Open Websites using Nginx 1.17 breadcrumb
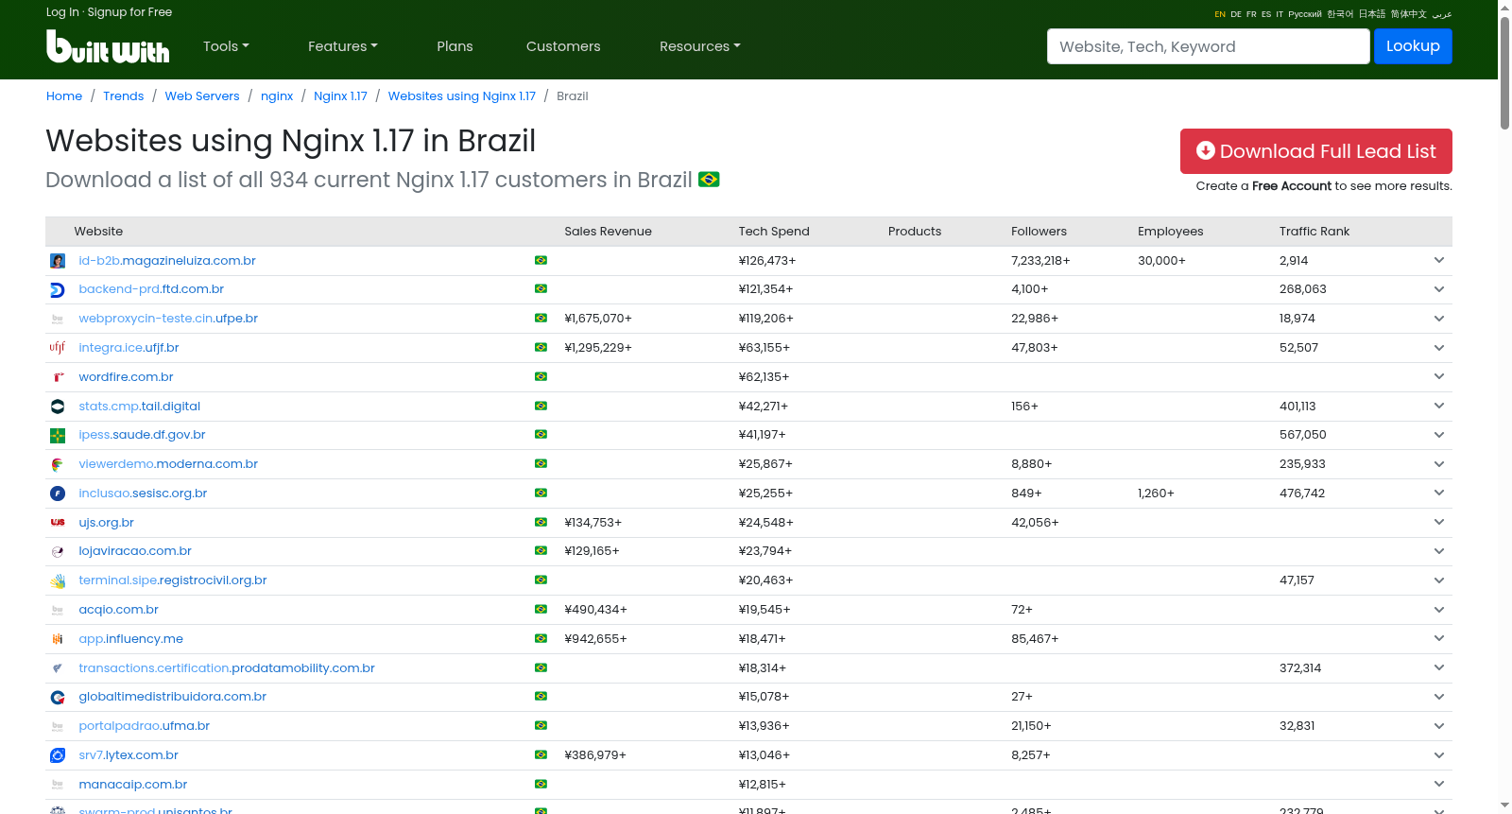 [x=462, y=96]
